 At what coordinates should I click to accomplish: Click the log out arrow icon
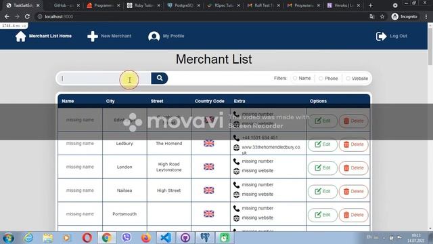(x=381, y=36)
